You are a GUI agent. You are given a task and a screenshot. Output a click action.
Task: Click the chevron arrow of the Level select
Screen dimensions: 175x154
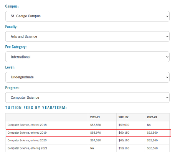[167, 77]
